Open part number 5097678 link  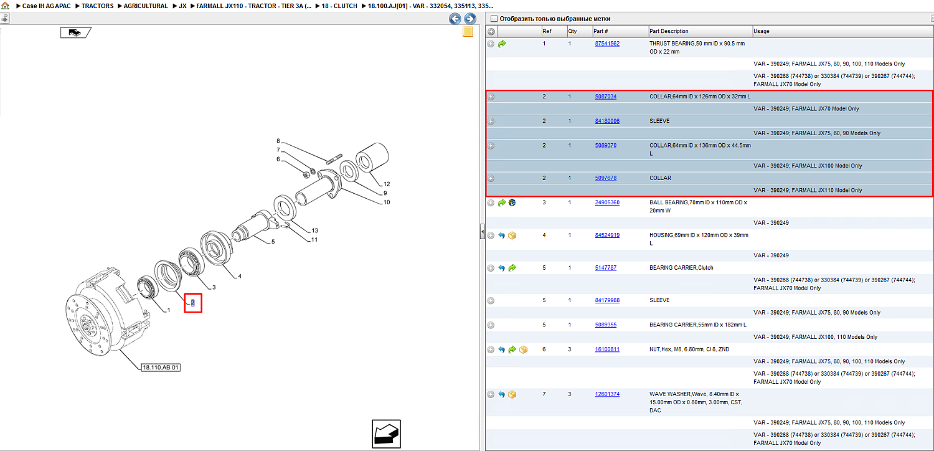[606, 179]
